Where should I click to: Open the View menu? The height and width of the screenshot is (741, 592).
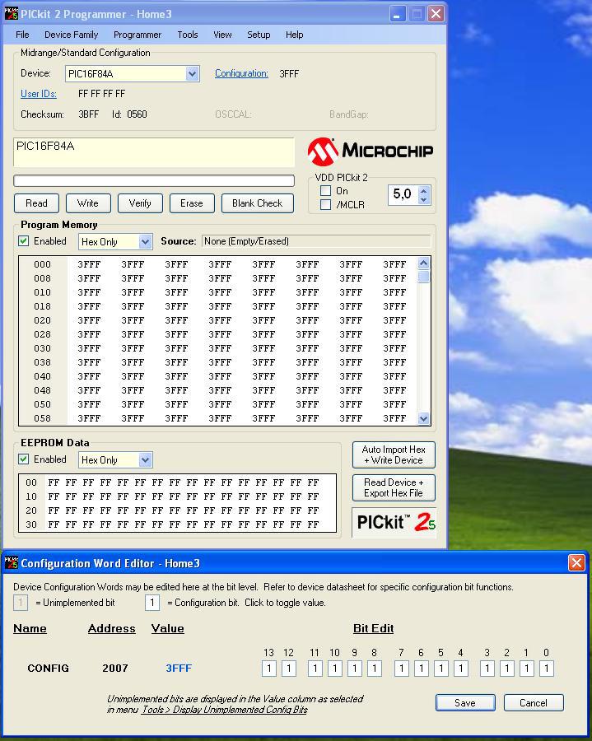click(222, 35)
